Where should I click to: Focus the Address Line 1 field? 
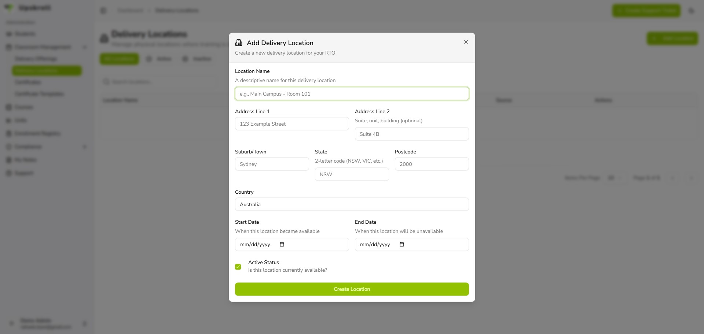pyautogui.click(x=292, y=124)
